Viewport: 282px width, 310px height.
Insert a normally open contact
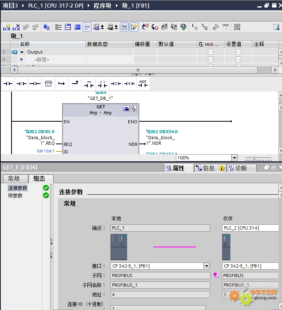click(8, 84)
